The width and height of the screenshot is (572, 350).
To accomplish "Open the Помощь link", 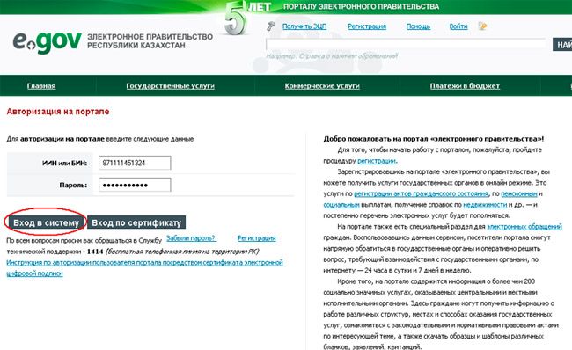I will tap(418, 26).
